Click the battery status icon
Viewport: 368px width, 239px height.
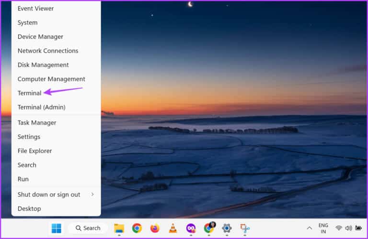point(358,228)
